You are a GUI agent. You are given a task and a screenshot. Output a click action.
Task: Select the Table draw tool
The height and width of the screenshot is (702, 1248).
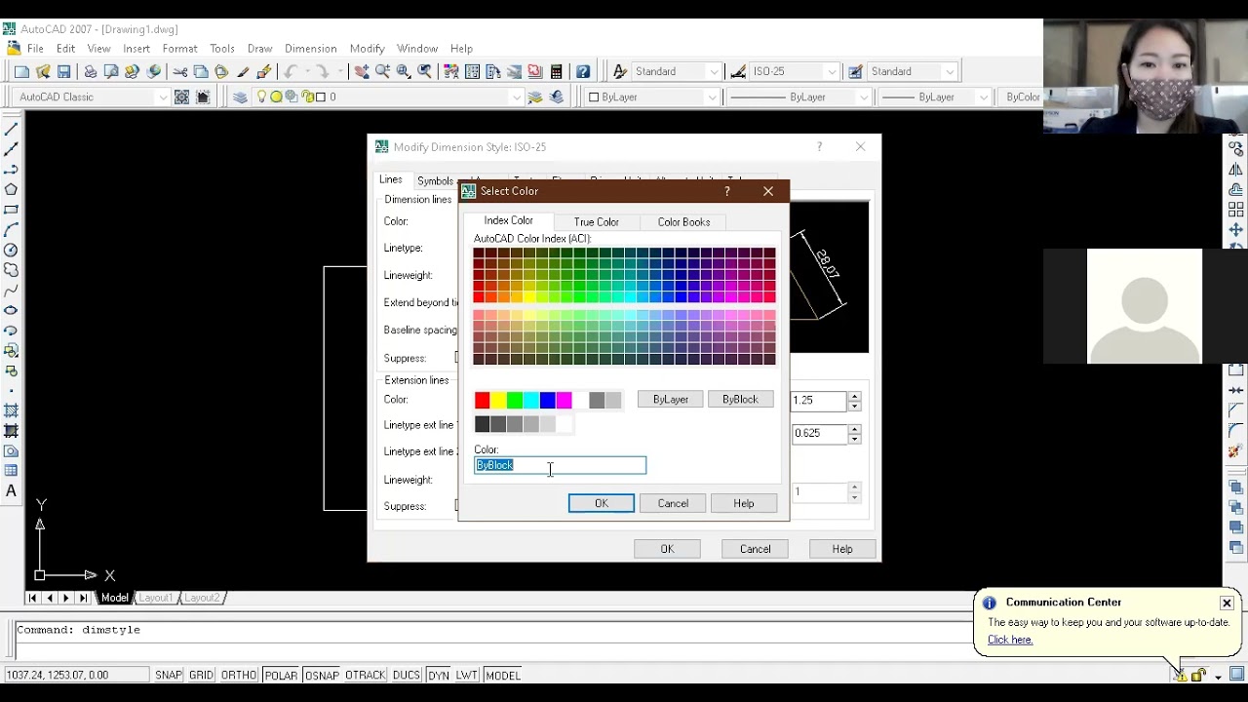point(11,471)
